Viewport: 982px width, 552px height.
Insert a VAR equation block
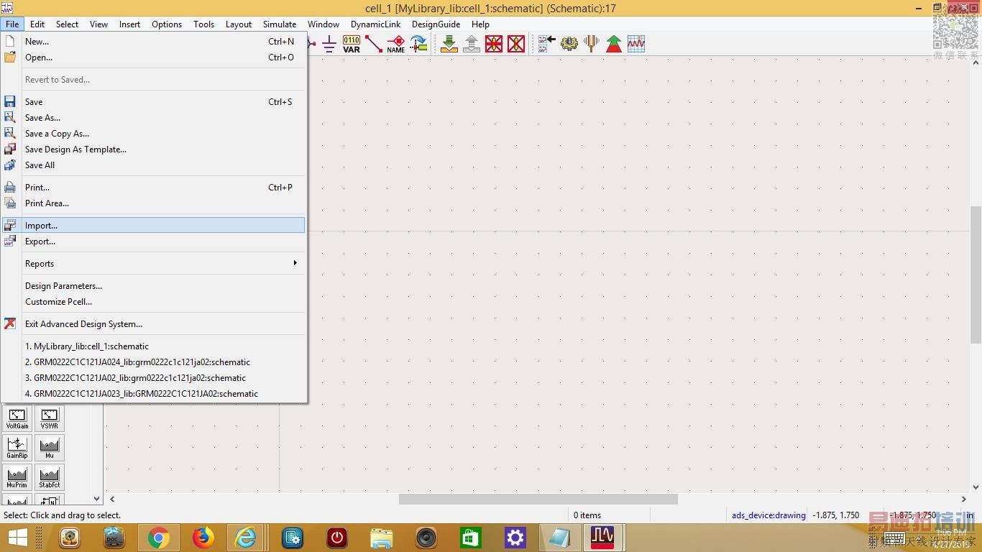(x=352, y=44)
